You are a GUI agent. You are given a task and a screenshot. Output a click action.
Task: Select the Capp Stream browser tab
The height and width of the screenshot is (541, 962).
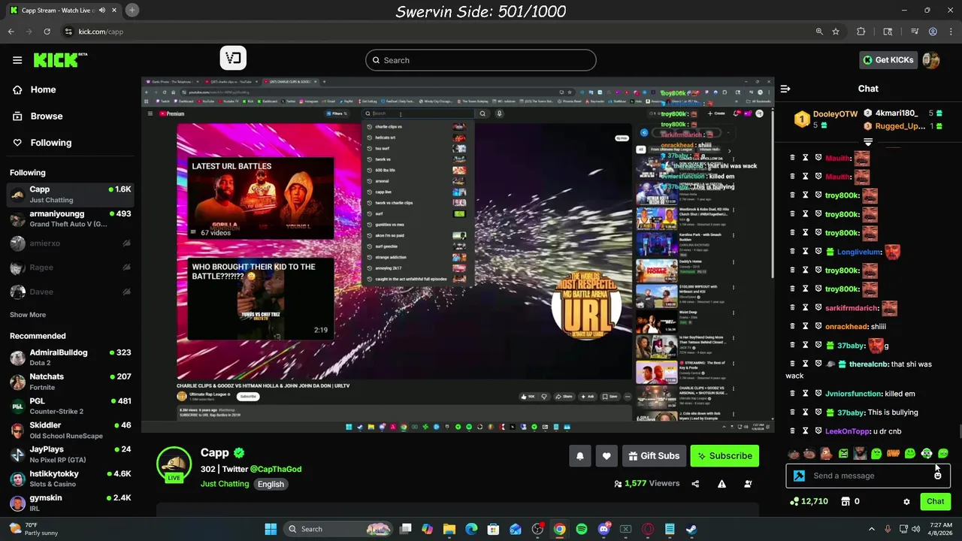(64, 11)
